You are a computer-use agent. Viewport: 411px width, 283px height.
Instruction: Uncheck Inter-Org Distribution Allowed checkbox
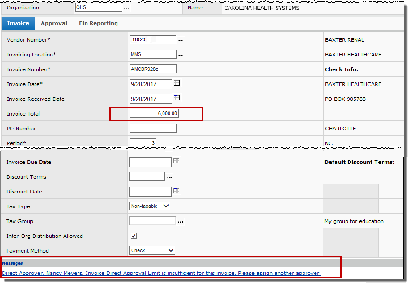(x=134, y=236)
